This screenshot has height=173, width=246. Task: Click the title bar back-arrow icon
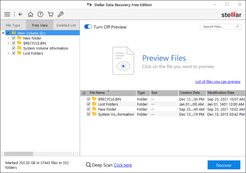click(89, 5)
